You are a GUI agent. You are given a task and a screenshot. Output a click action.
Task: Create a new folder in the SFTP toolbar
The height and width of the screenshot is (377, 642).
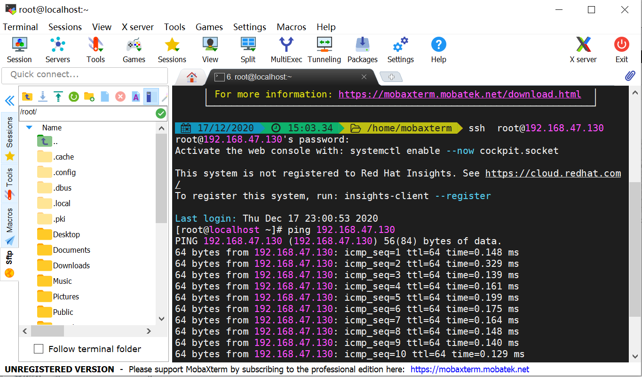coord(89,96)
